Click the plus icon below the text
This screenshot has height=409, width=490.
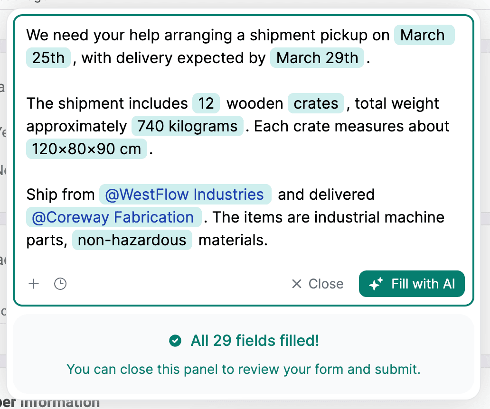34,284
